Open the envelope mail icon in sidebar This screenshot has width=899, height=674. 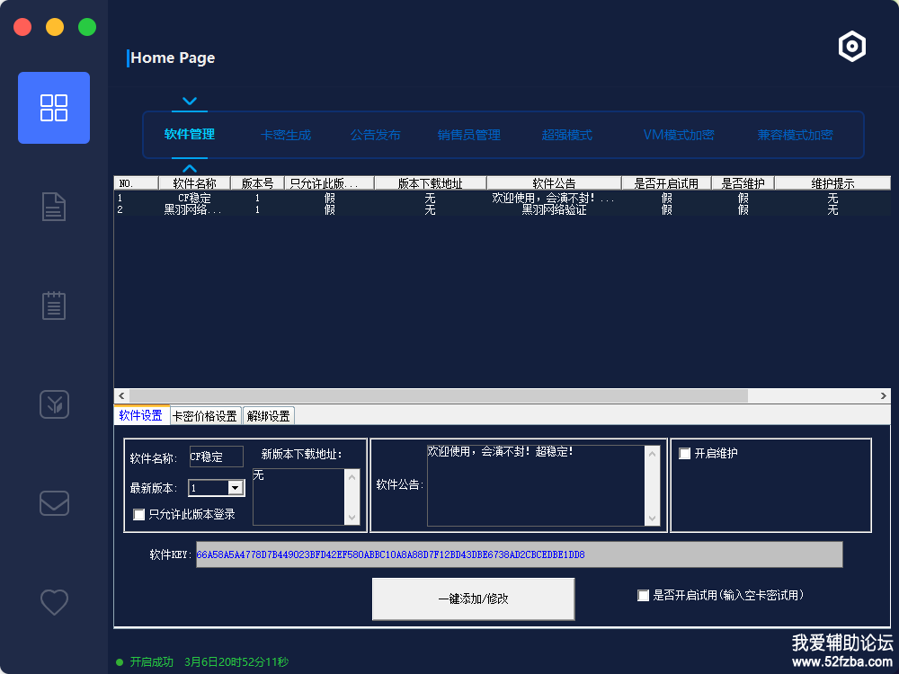click(x=54, y=503)
